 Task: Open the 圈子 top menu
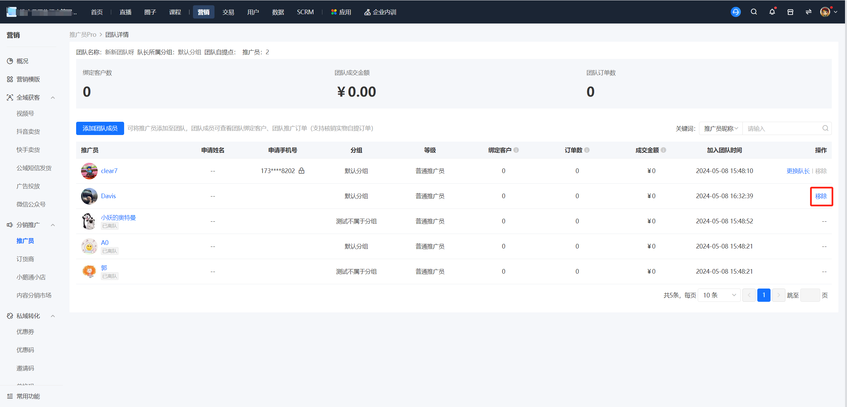(x=150, y=12)
